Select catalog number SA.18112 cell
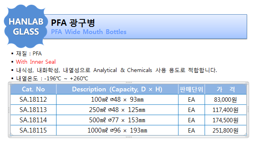This screenshot has height=148, width=255. click(x=33, y=100)
